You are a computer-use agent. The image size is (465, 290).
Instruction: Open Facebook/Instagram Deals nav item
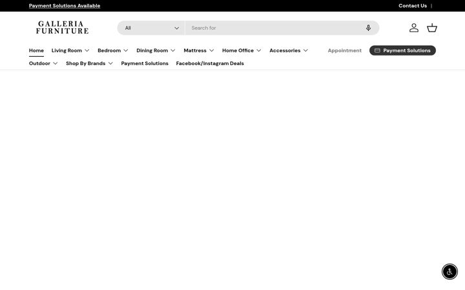coord(210,63)
